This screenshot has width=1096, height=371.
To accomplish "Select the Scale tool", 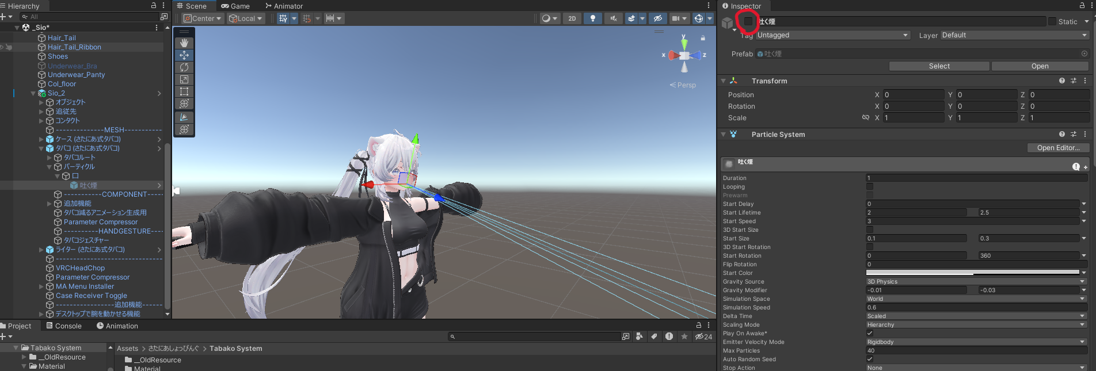I will [184, 79].
